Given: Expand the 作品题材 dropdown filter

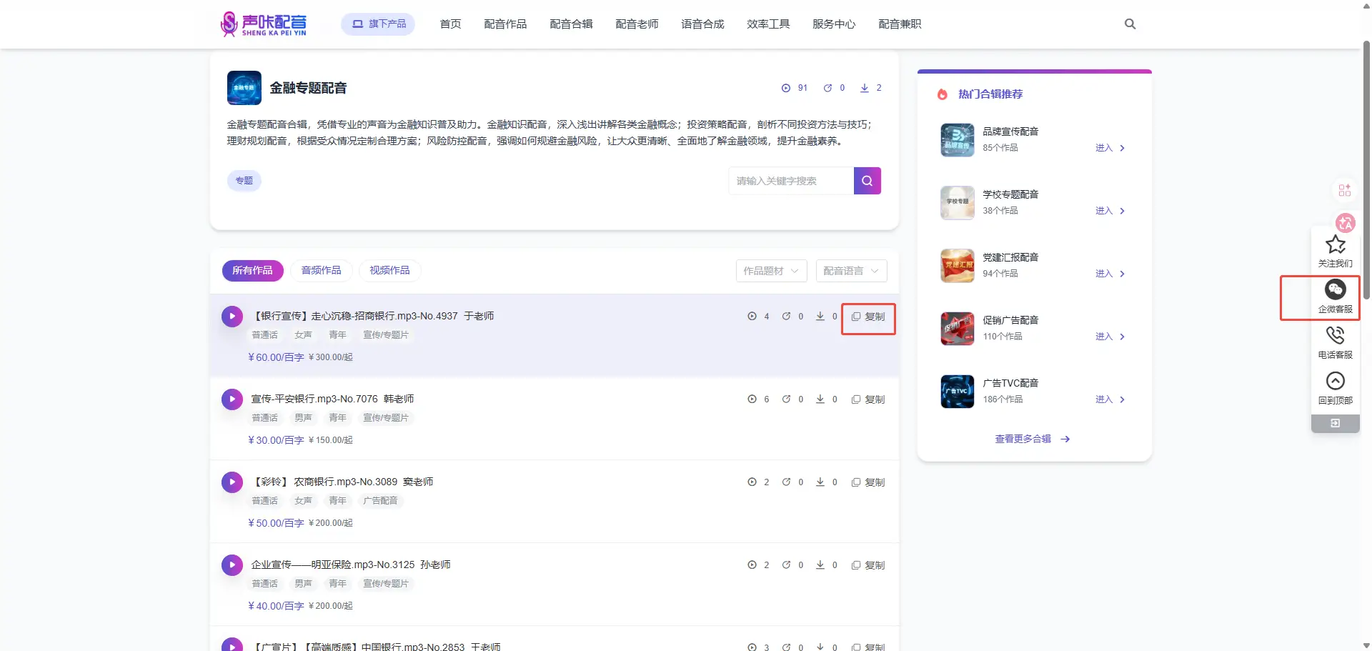Looking at the screenshot, I should click(x=771, y=271).
